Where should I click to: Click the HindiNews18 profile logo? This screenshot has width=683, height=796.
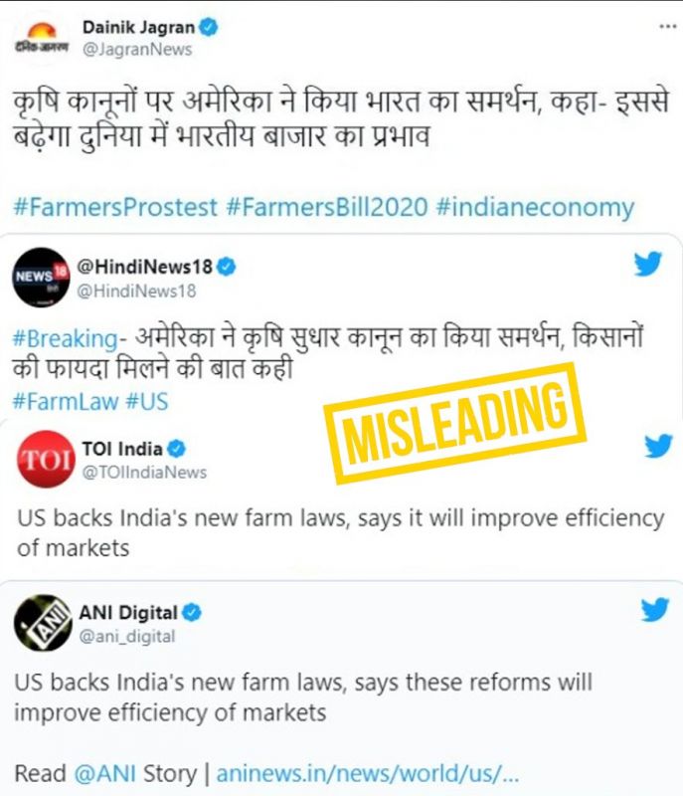(41, 278)
